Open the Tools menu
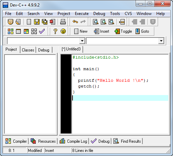The image size is (173, 156). point(115,14)
